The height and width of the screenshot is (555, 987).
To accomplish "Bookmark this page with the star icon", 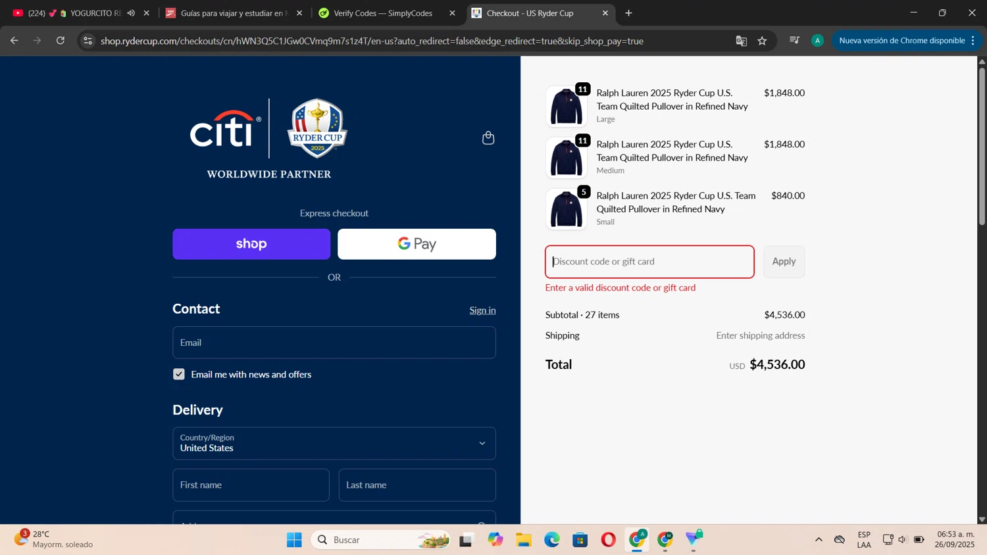I will click(x=762, y=41).
